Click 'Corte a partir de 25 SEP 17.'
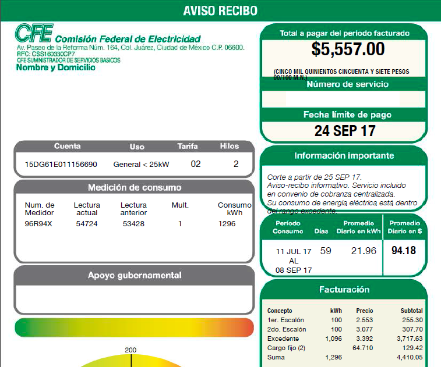This screenshot has height=367, width=441. point(314,177)
